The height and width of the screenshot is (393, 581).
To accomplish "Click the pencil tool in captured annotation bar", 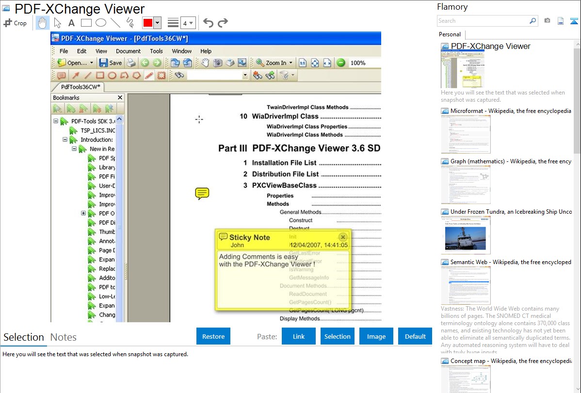I will click(149, 75).
